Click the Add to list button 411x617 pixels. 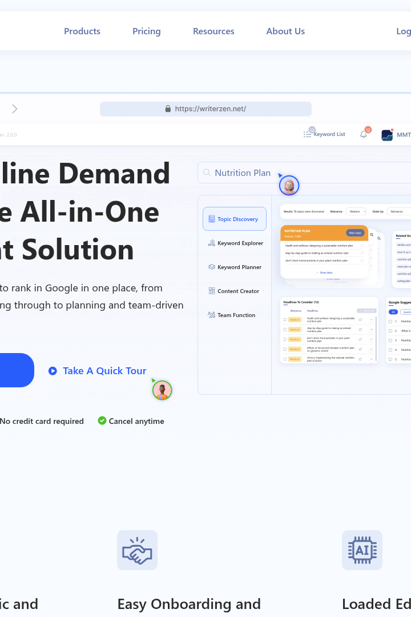click(366, 311)
